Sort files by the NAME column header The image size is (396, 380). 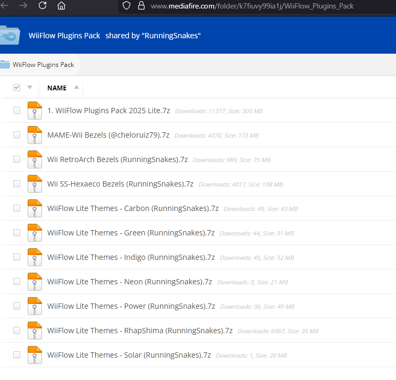pyautogui.click(x=57, y=88)
